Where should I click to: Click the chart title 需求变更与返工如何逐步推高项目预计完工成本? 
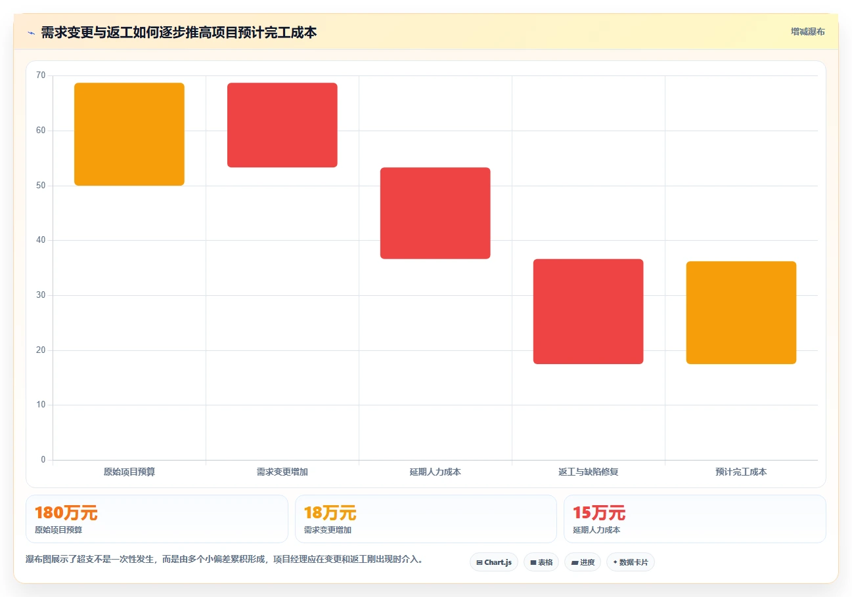pos(179,32)
